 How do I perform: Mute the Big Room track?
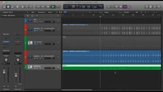tap(35, 68)
